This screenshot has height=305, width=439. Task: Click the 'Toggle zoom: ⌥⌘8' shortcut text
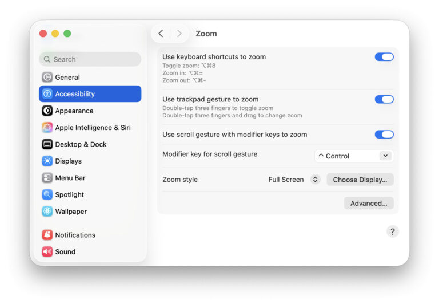[x=189, y=66]
